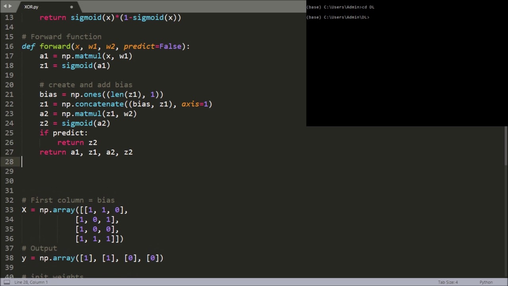Click the '# create and add bias' comment
This screenshot has height=286, width=508.
tap(86, 85)
